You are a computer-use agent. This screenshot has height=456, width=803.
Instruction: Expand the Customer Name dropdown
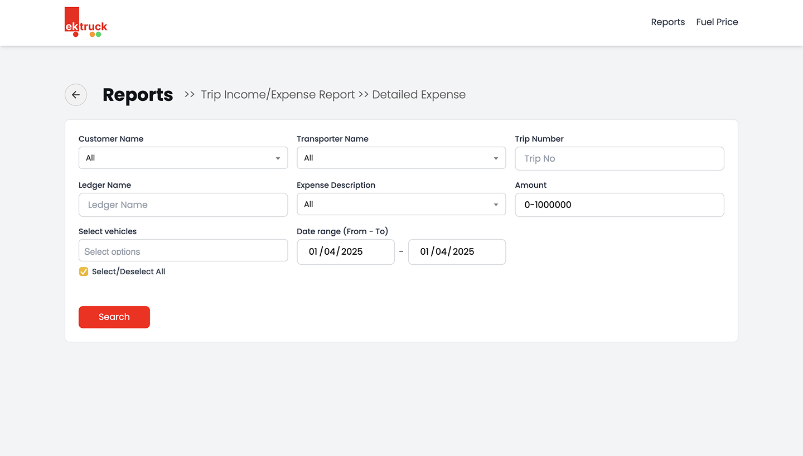tap(183, 158)
